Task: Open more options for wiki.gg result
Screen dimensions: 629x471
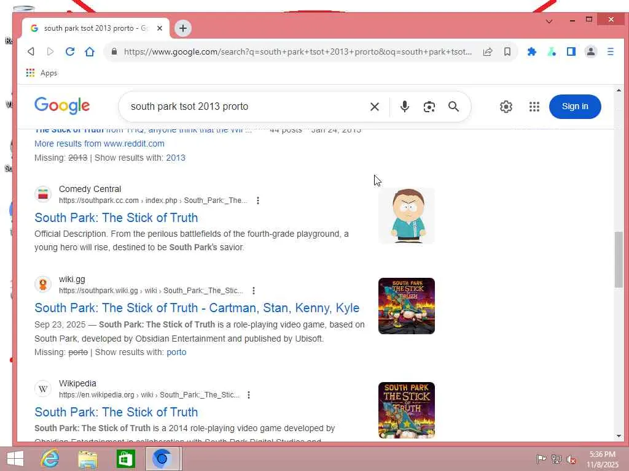Action: point(254,291)
